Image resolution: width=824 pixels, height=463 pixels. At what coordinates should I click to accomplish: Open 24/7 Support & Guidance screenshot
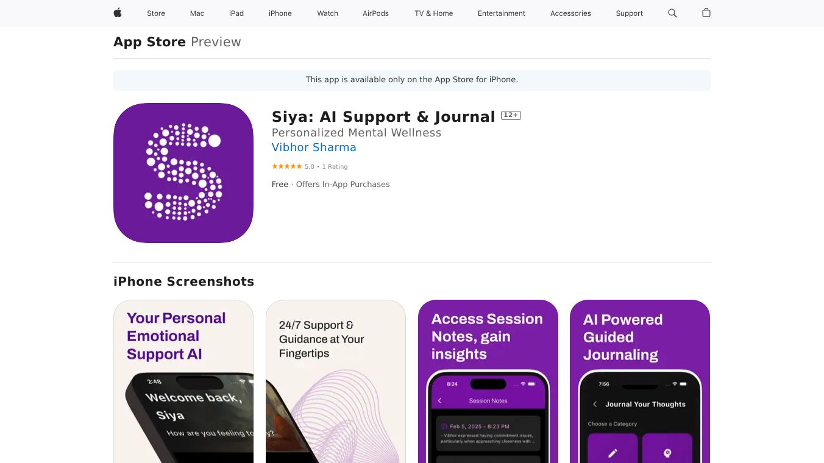pyautogui.click(x=336, y=381)
